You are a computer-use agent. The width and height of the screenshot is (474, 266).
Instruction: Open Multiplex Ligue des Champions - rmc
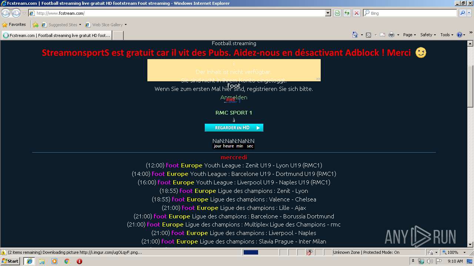coord(234,225)
